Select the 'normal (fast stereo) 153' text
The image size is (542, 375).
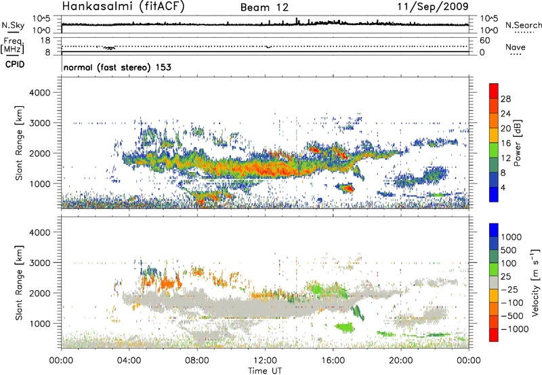117,68
